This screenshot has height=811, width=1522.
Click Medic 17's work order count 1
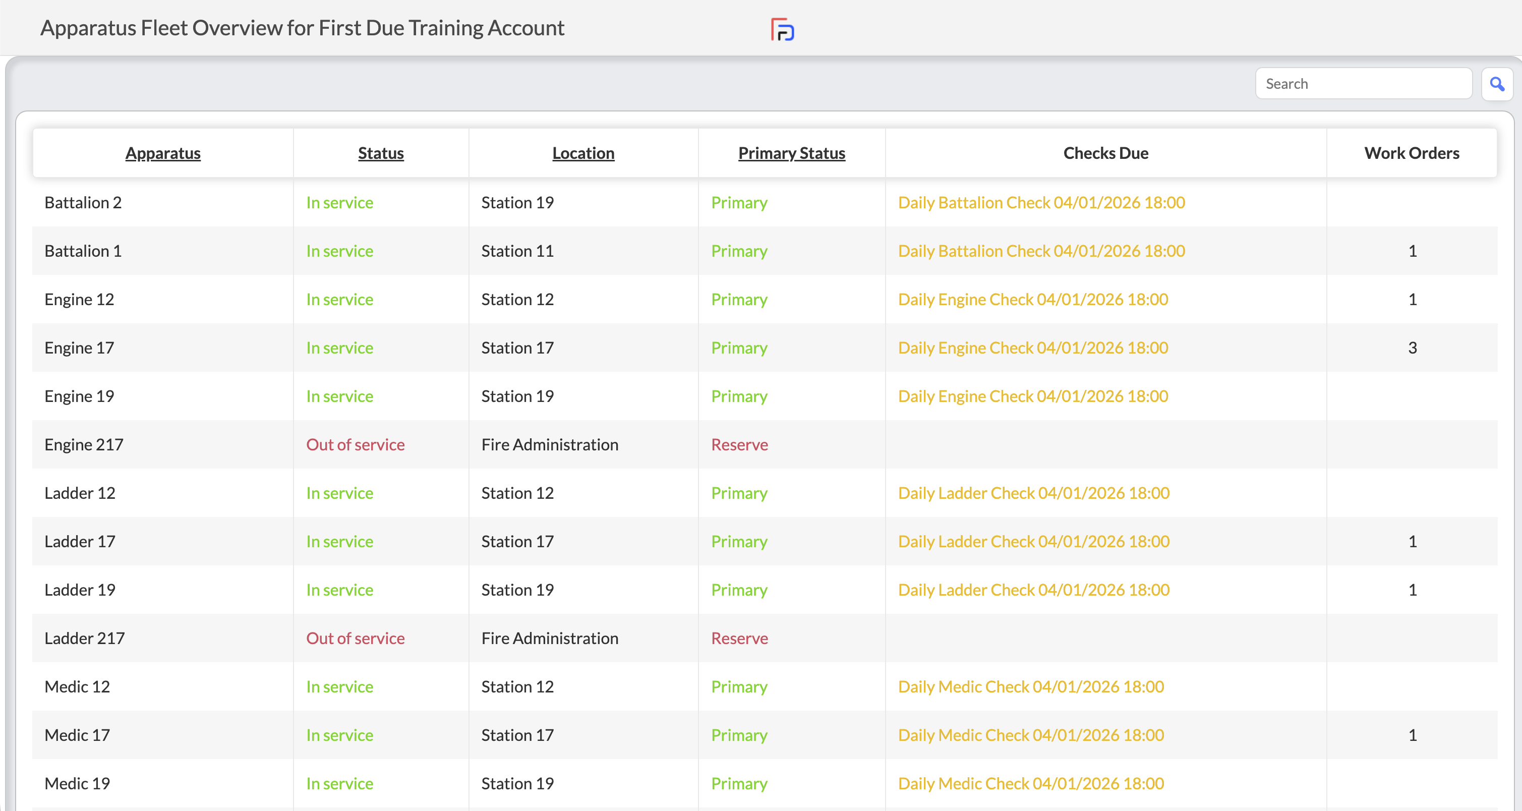pos(1412,735)
